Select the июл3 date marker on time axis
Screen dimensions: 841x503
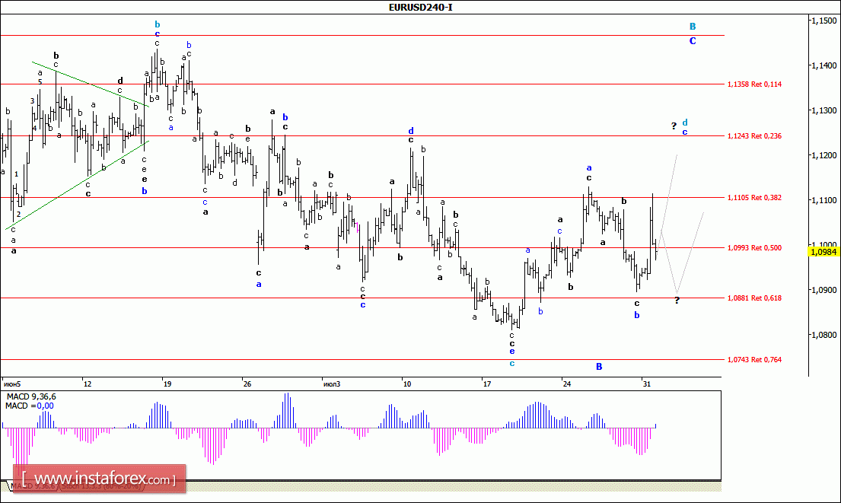coord(331,383)
